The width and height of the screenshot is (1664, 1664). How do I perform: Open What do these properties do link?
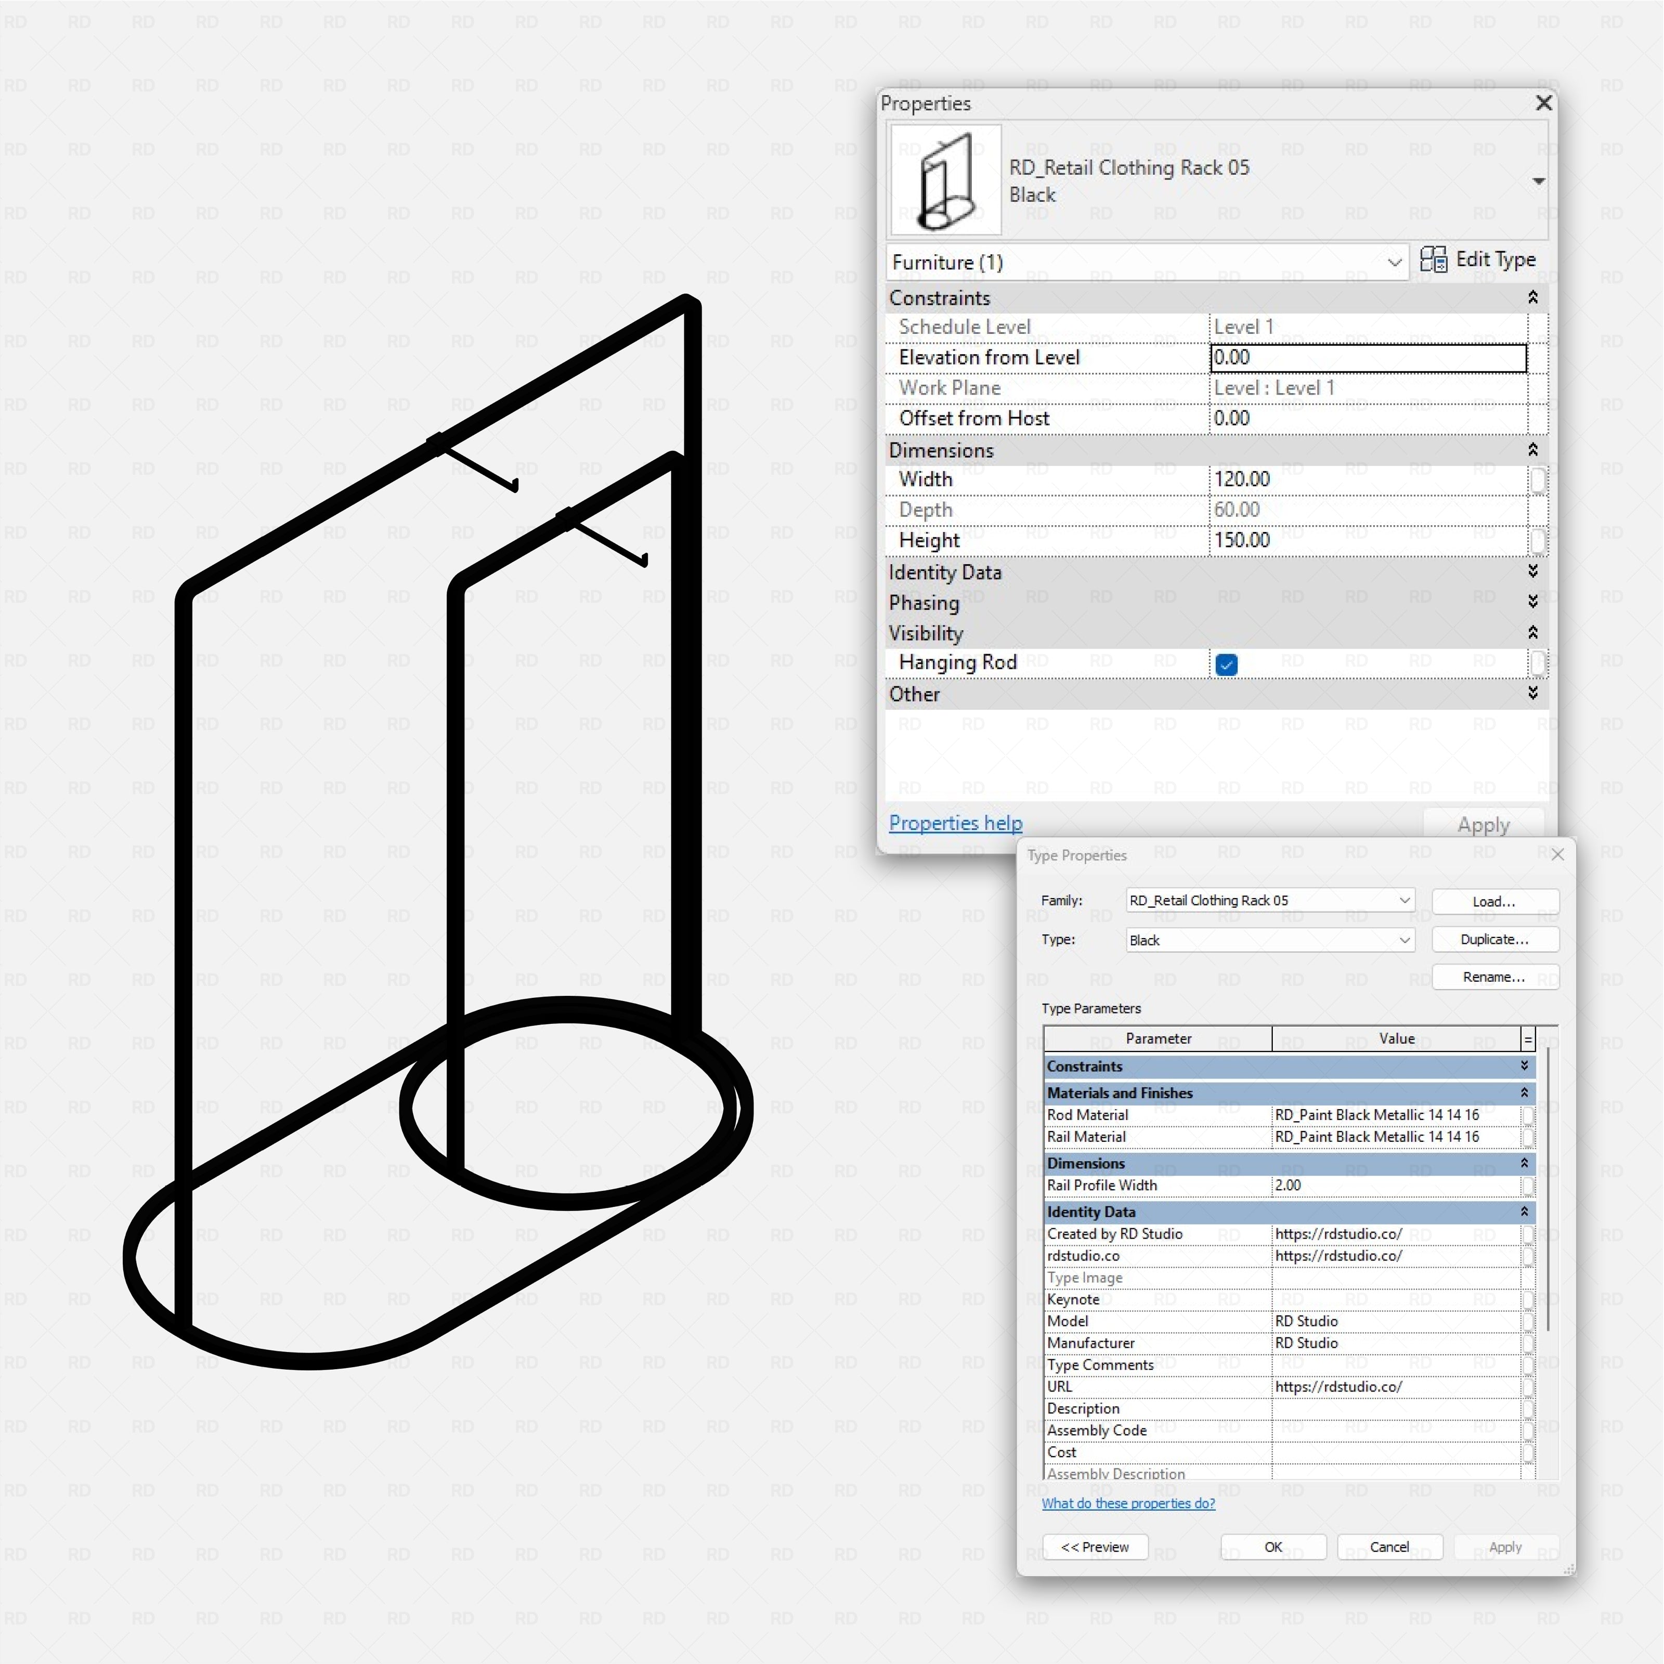[1128, 1503]
